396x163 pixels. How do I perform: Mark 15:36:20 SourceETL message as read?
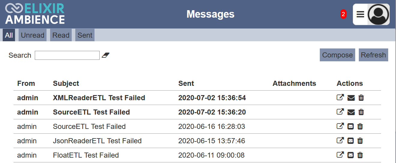tap(351, 112)
